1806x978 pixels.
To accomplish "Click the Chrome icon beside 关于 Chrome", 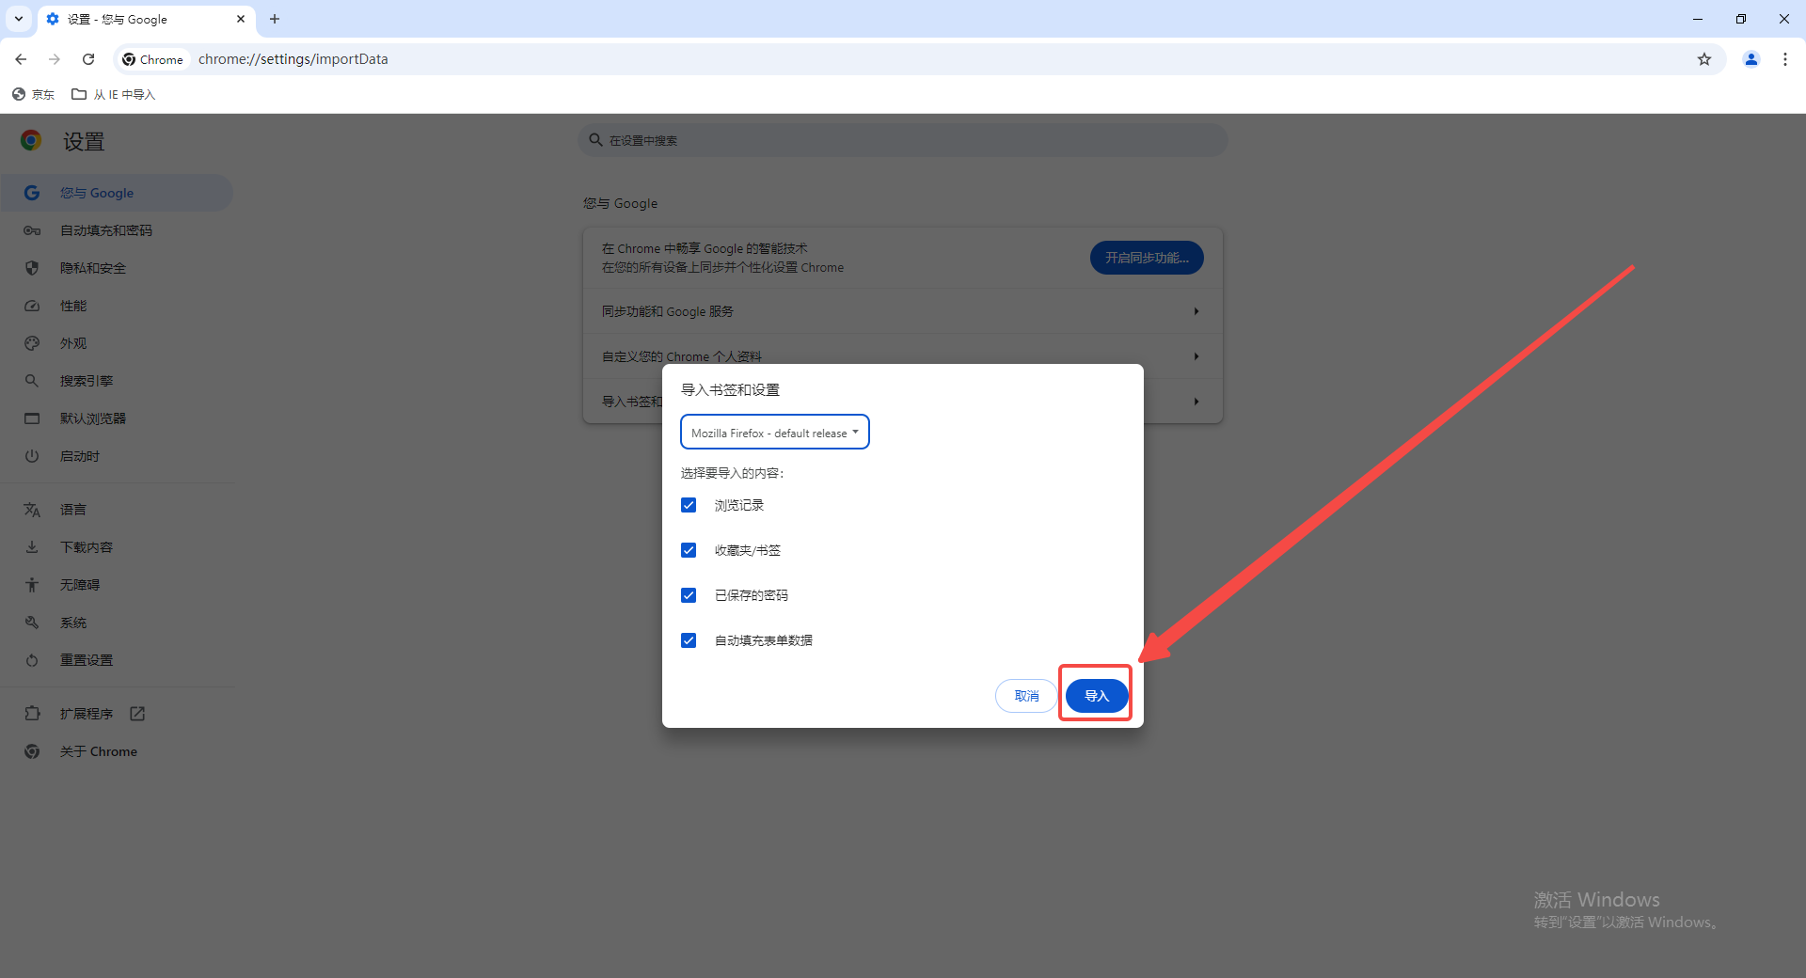I will [x=32, y=751].
